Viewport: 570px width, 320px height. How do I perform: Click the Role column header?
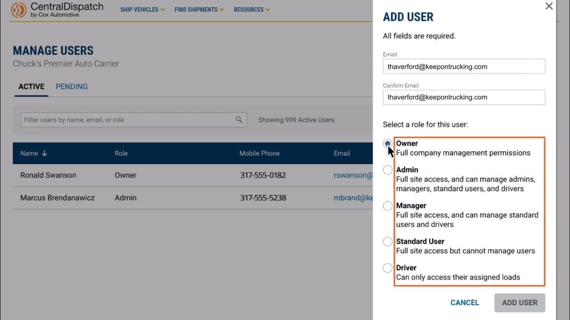coord(121,153)
